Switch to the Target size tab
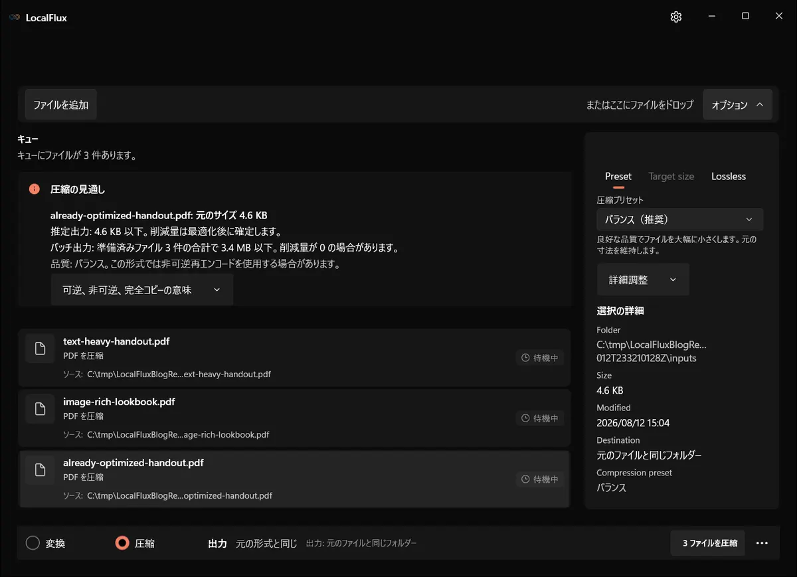Viewport: 797px width, 577px height. (671, 176)
